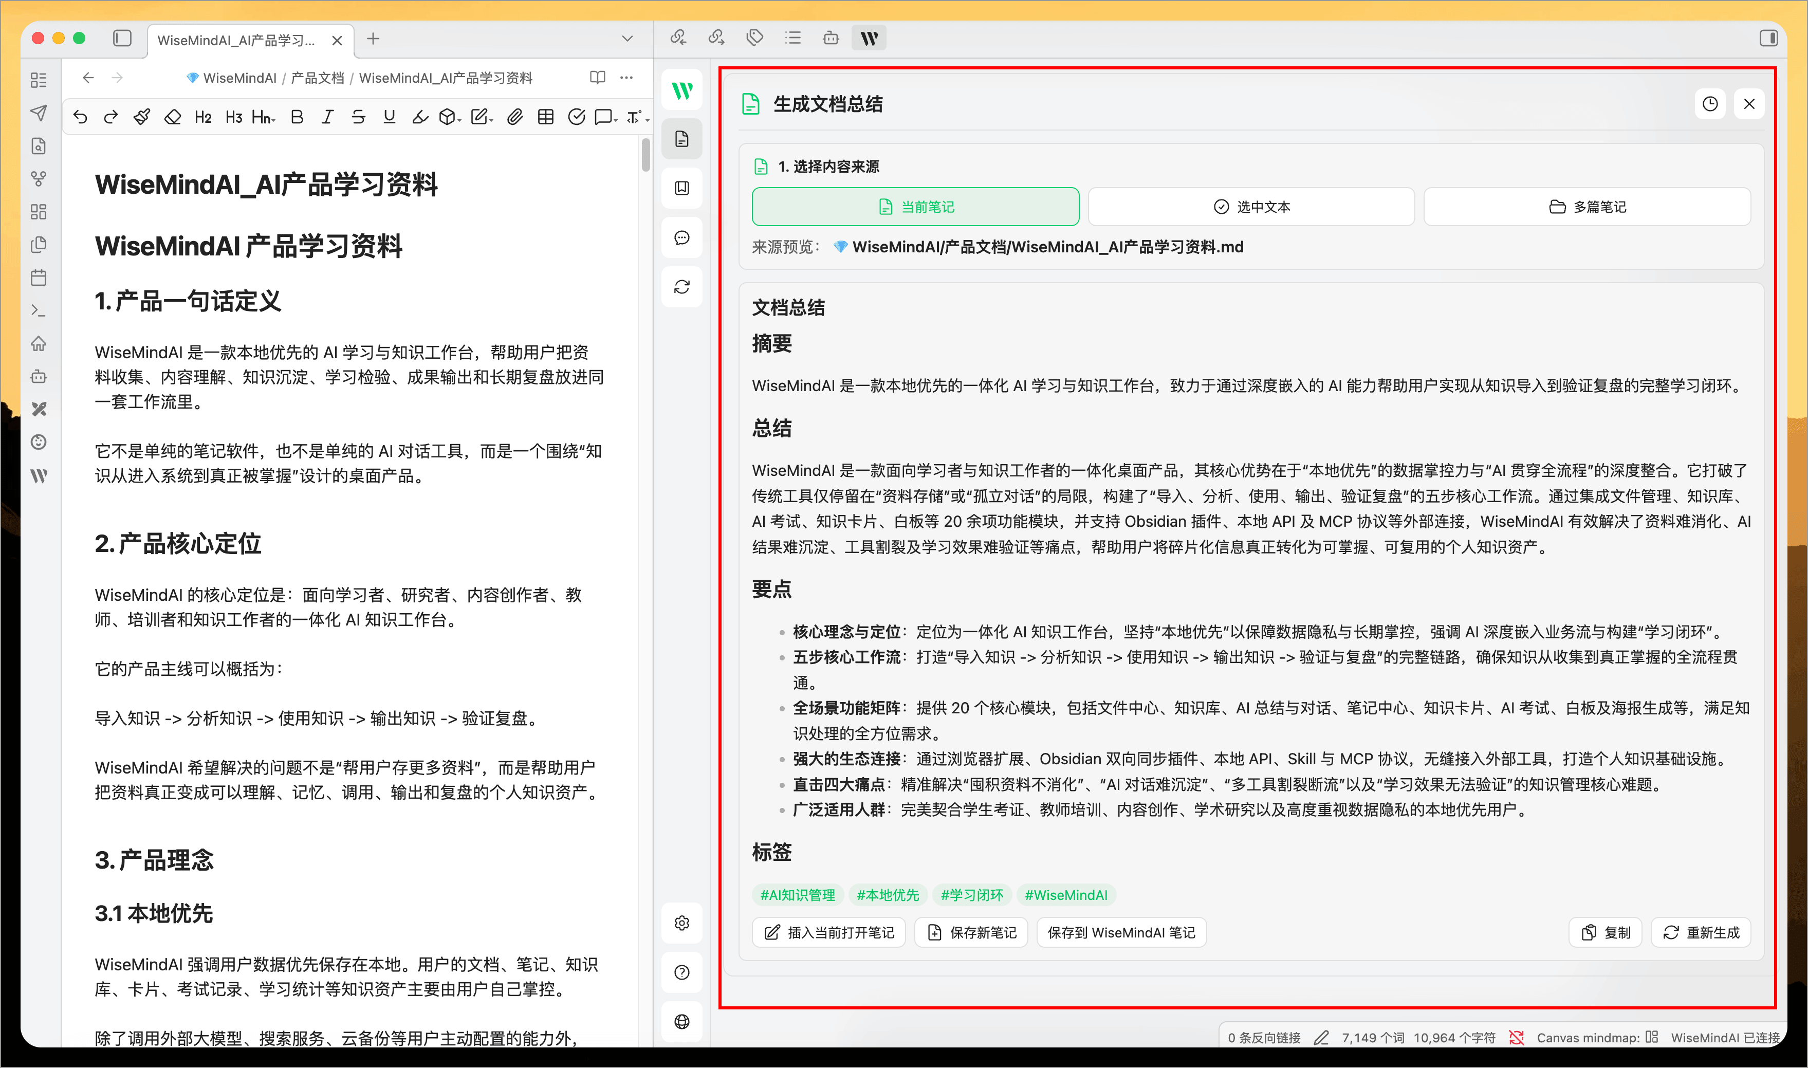Click the redo arrow in the editing toolbar

111,117
